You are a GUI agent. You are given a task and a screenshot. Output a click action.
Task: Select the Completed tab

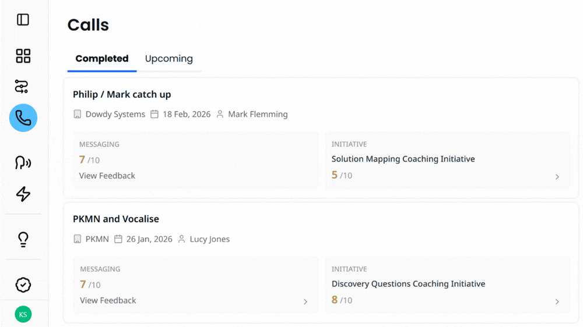point(102,59)
